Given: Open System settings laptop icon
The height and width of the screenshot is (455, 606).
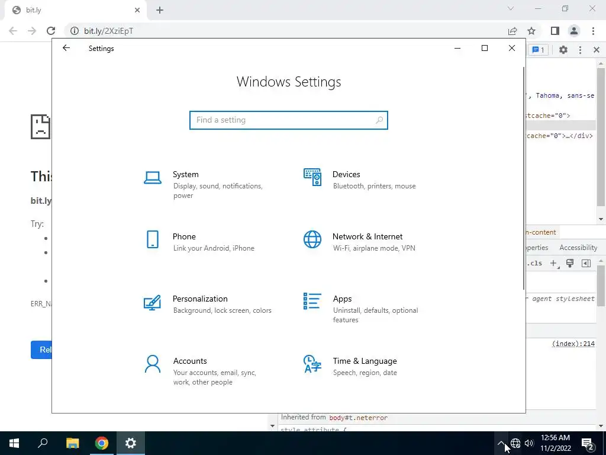Looking at the screenshot, I should 153,178.
